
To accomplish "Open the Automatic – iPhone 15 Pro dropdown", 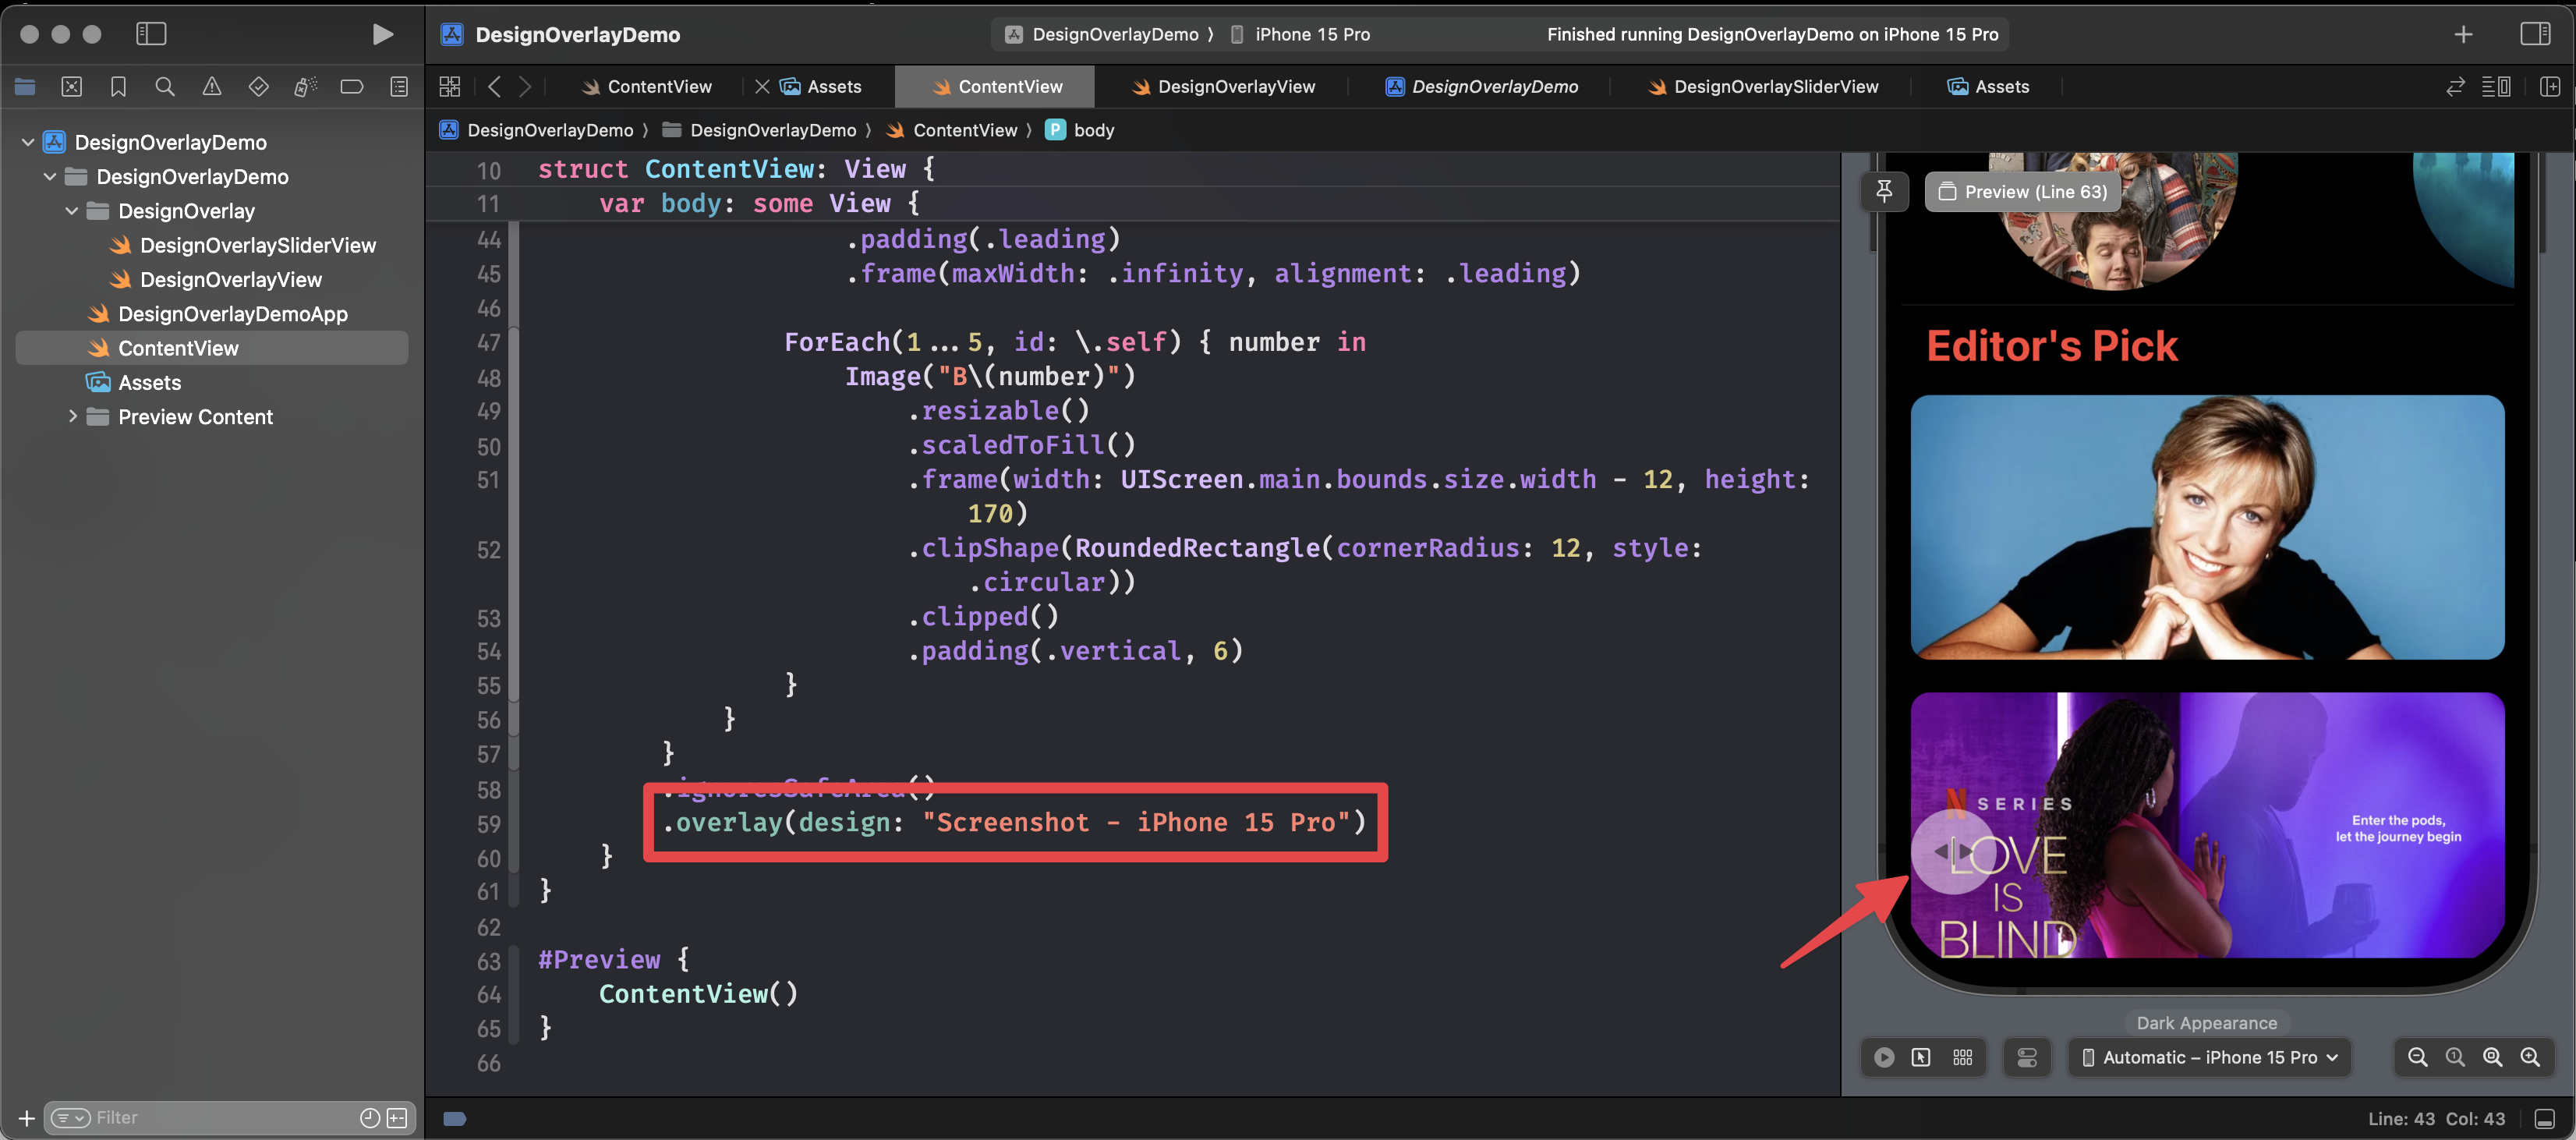I will (2209, 1057).
